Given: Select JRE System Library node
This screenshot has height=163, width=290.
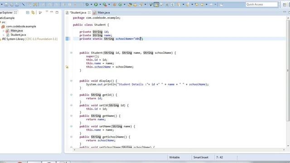Looking at the screenshot, I should (29, 39).
